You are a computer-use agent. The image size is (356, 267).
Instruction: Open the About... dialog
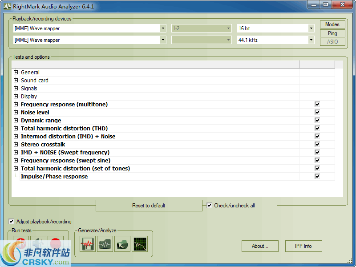click(x=260, y=246)
